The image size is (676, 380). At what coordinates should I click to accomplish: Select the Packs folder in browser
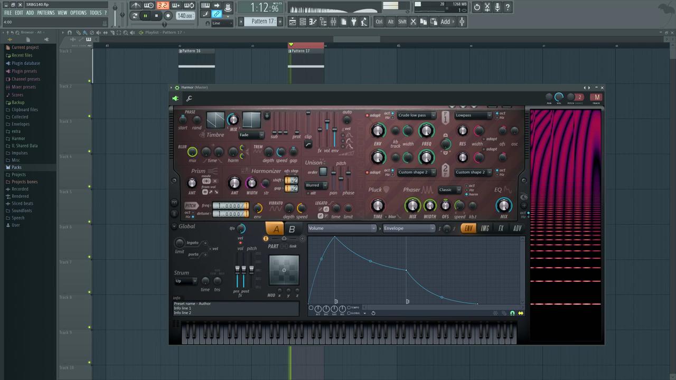point(16,167)
